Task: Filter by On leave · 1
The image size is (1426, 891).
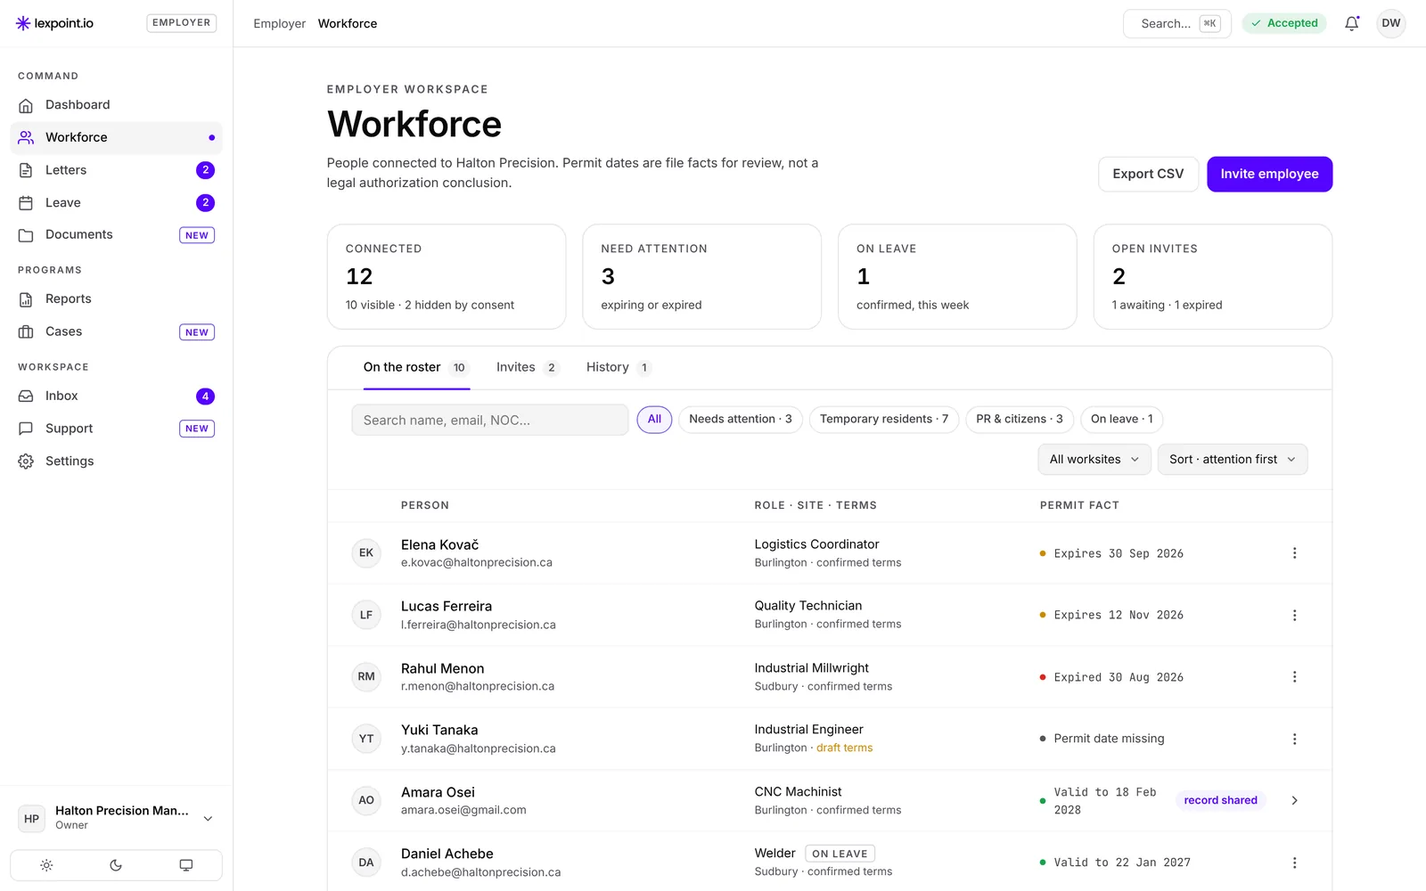Action: click(1122, 420)
